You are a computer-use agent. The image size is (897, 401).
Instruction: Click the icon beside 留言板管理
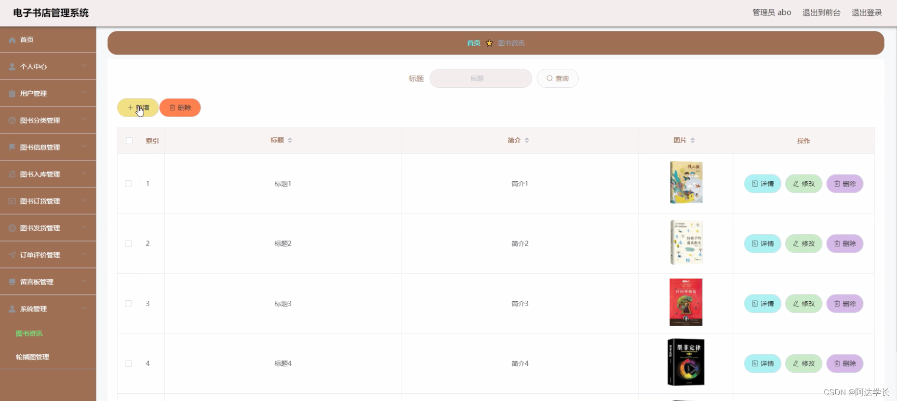point(12,282)
